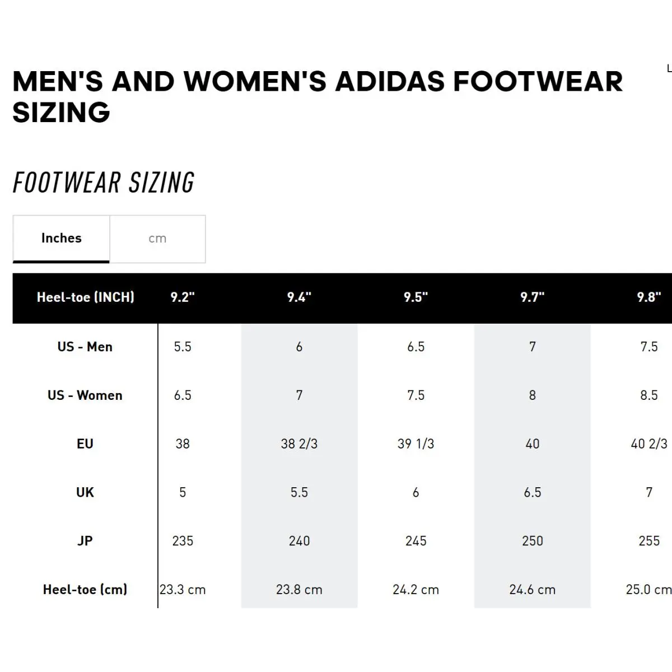Click the EU row label
Image resolution: width=672 pixels, height=672 pixels.
coord(85,444)
